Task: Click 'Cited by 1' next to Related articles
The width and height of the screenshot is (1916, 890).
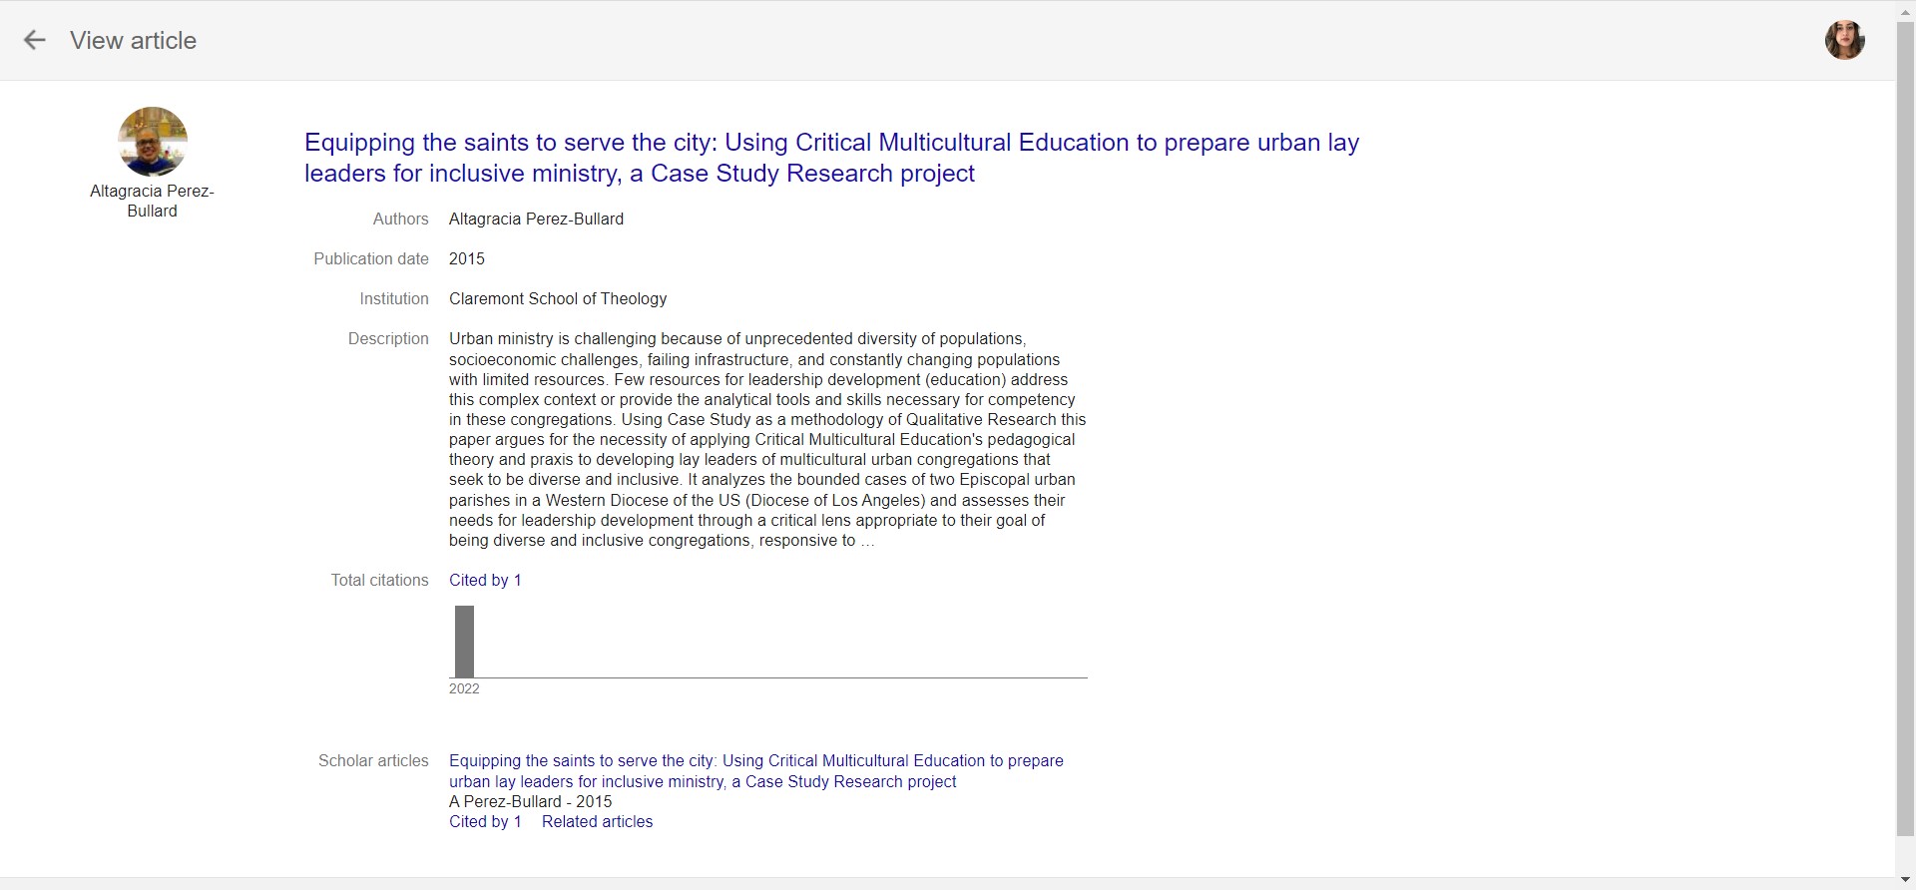Action: click(485, 822)
